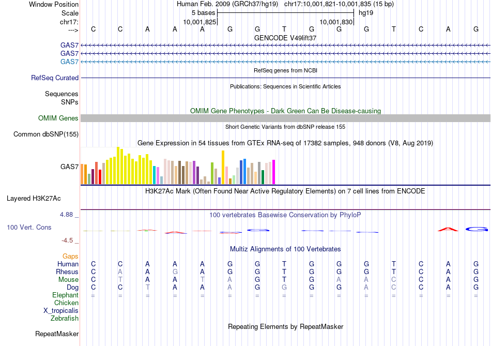
Task: Click the Rhesus alignment row label
Action: [67, 272]
